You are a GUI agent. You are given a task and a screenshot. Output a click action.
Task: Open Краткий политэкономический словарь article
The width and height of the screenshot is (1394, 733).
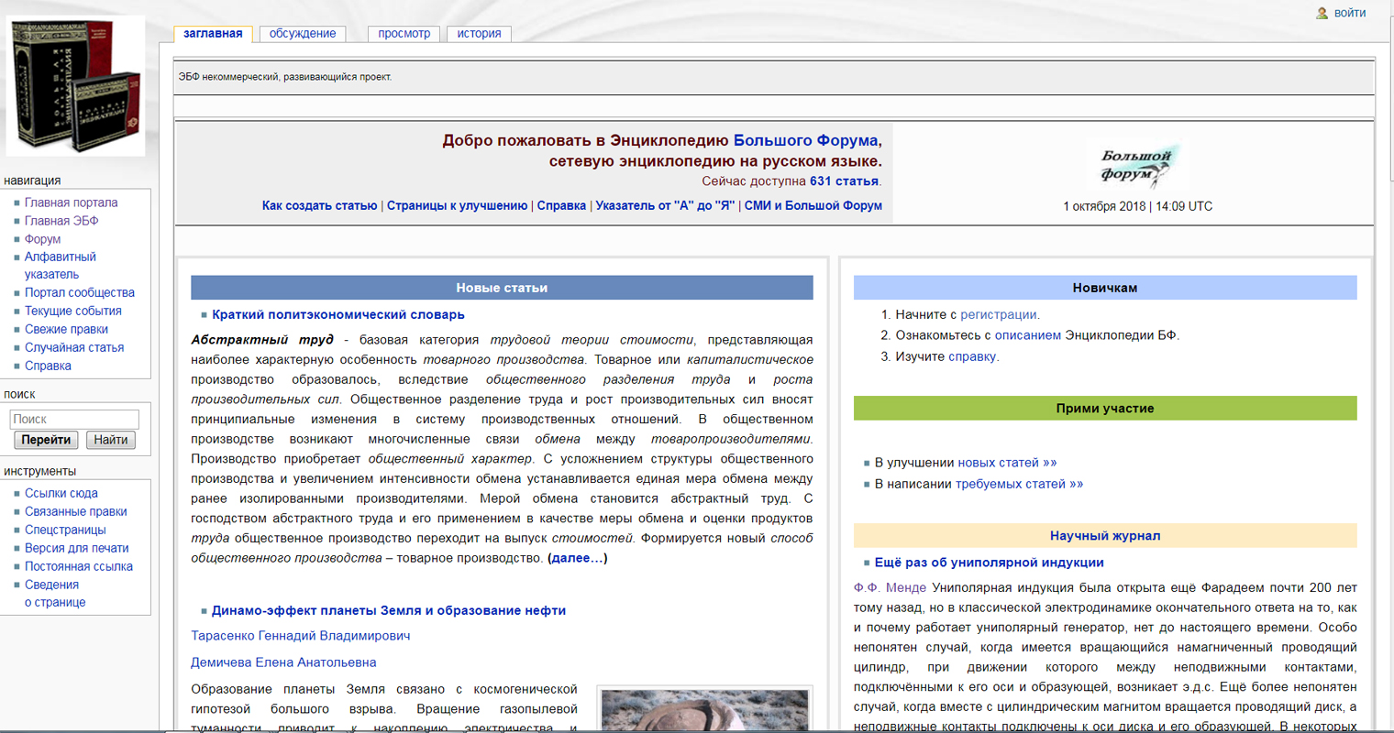[x=337, y=314]
